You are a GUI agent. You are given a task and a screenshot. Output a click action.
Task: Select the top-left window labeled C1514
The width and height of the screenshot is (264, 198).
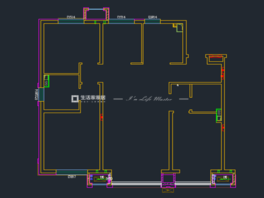click(x=71, y=21)
